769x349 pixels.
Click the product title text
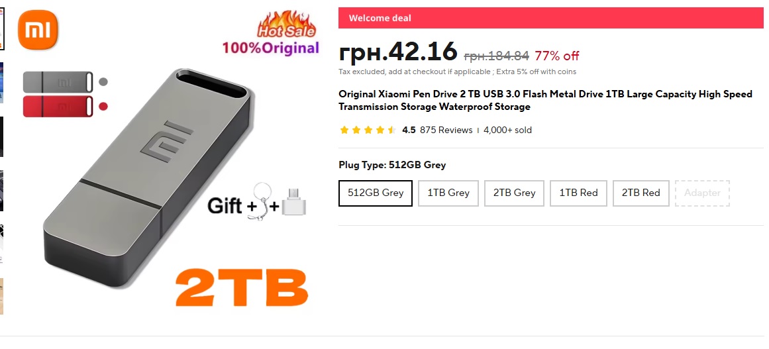[x=545, y=100]
